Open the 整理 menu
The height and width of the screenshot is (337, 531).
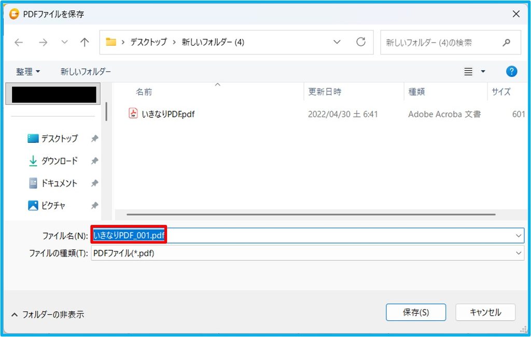(28, 72)
